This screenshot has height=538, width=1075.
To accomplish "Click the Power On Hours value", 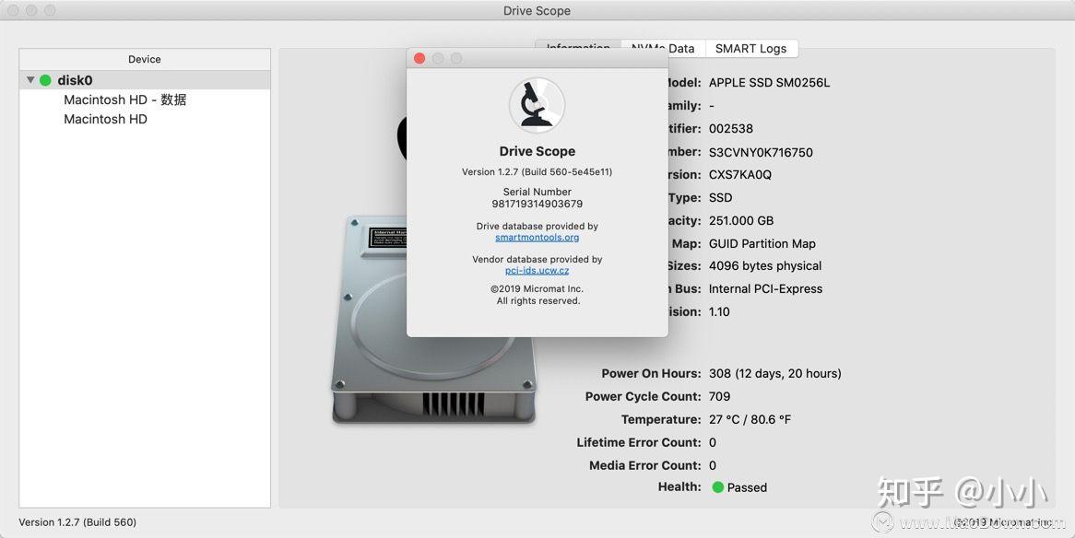I will pos(775,373).
